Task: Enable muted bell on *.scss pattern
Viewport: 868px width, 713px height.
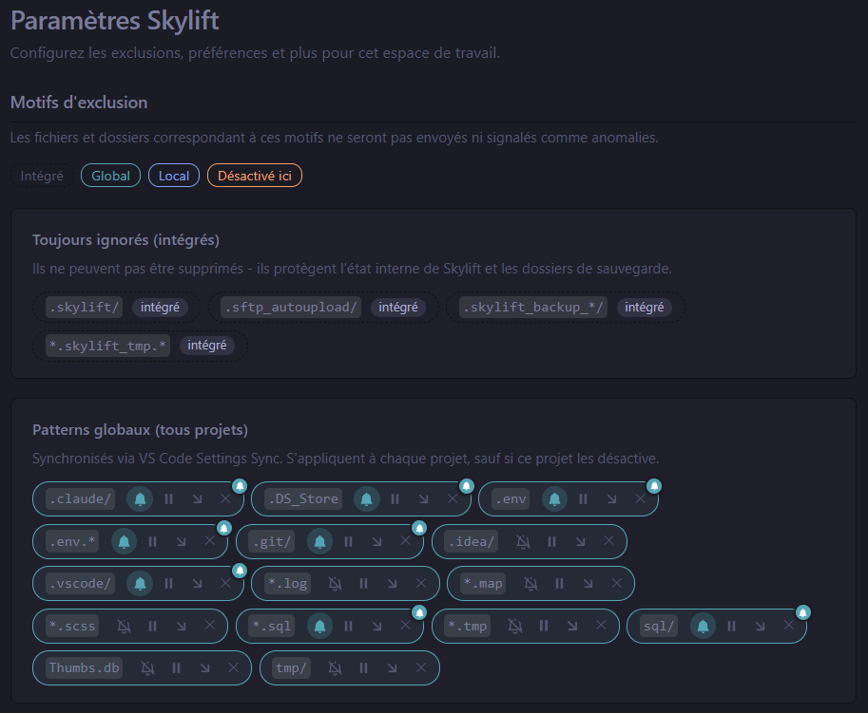Action: (x=124, y=627)
